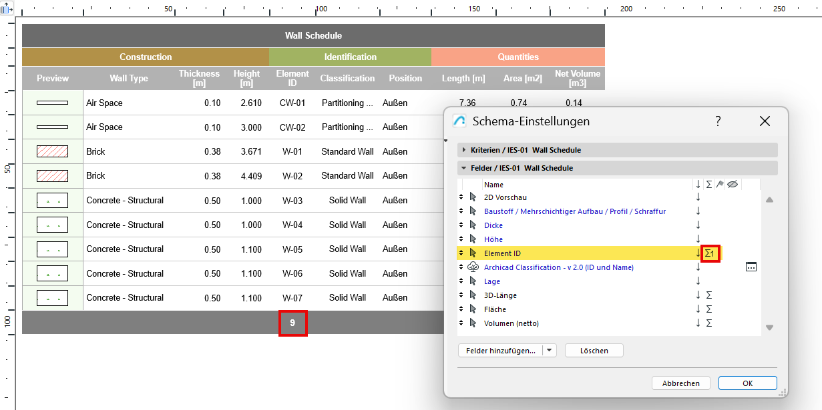Viewport: 822px width, 410px height.
Task: Toggle sum icon in the Volumen (netto) row
Action: click(x=709, y=323)
